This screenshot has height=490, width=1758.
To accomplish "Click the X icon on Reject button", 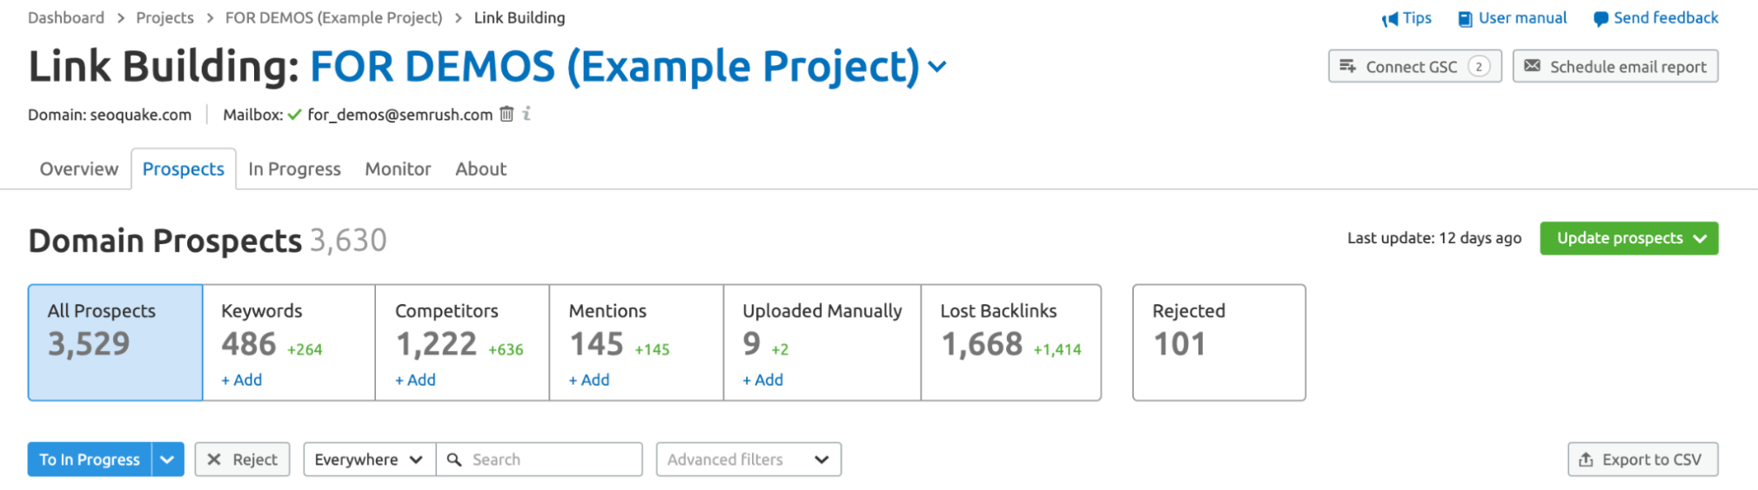I will 214,460.
